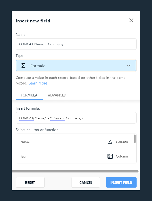Click the select-type icon beside Tag

110,156
